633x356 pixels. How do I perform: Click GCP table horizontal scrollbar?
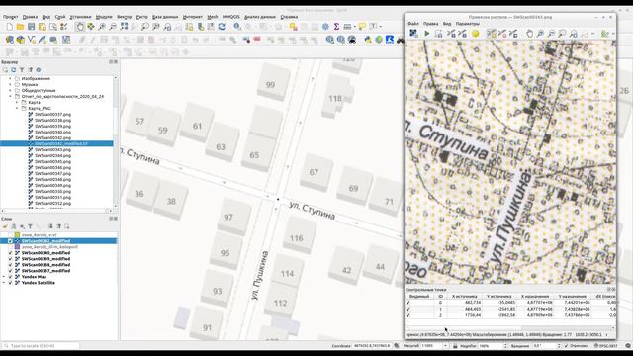click(x=510, y=328)
